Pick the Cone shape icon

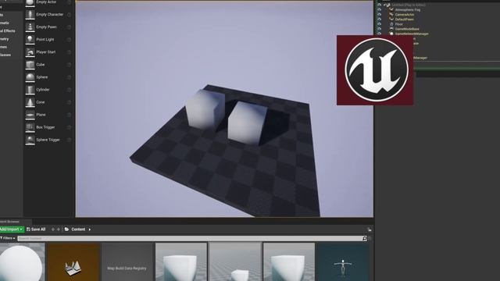click(x=30, y=102)
